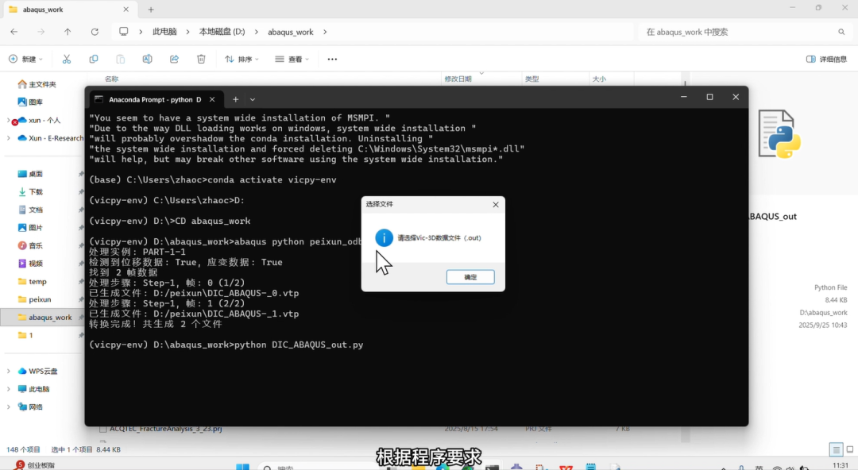Open the 查看 view dropdown
Image resolution: width=858 pixels, height=470 pixels.
(x=292, y=60)
